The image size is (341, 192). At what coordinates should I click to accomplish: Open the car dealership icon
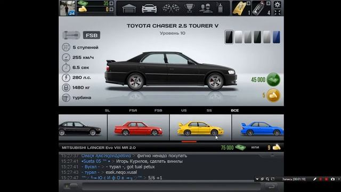pyautogui.click(x=149, y=9)
